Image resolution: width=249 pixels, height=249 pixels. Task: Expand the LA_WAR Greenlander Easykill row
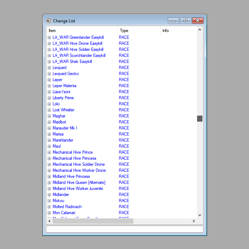click(x=49, y=37)
